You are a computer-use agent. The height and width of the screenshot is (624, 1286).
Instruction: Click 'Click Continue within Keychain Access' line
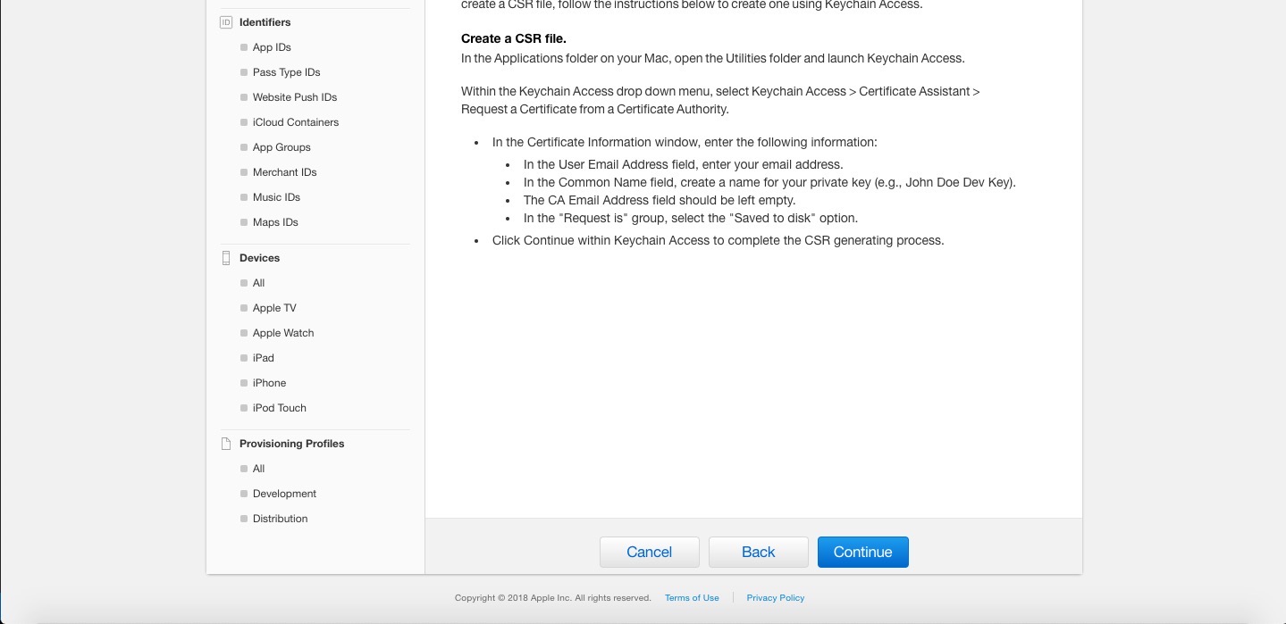click(719, 240)
